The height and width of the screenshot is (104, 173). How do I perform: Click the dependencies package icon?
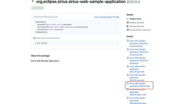[128, 26]
